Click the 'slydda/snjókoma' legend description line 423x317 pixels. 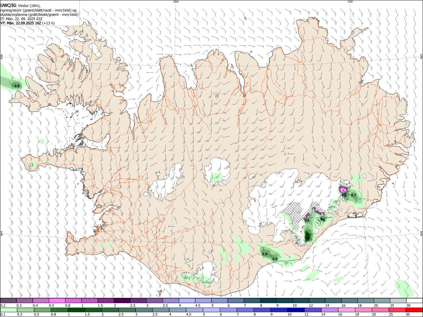(39, 15)
